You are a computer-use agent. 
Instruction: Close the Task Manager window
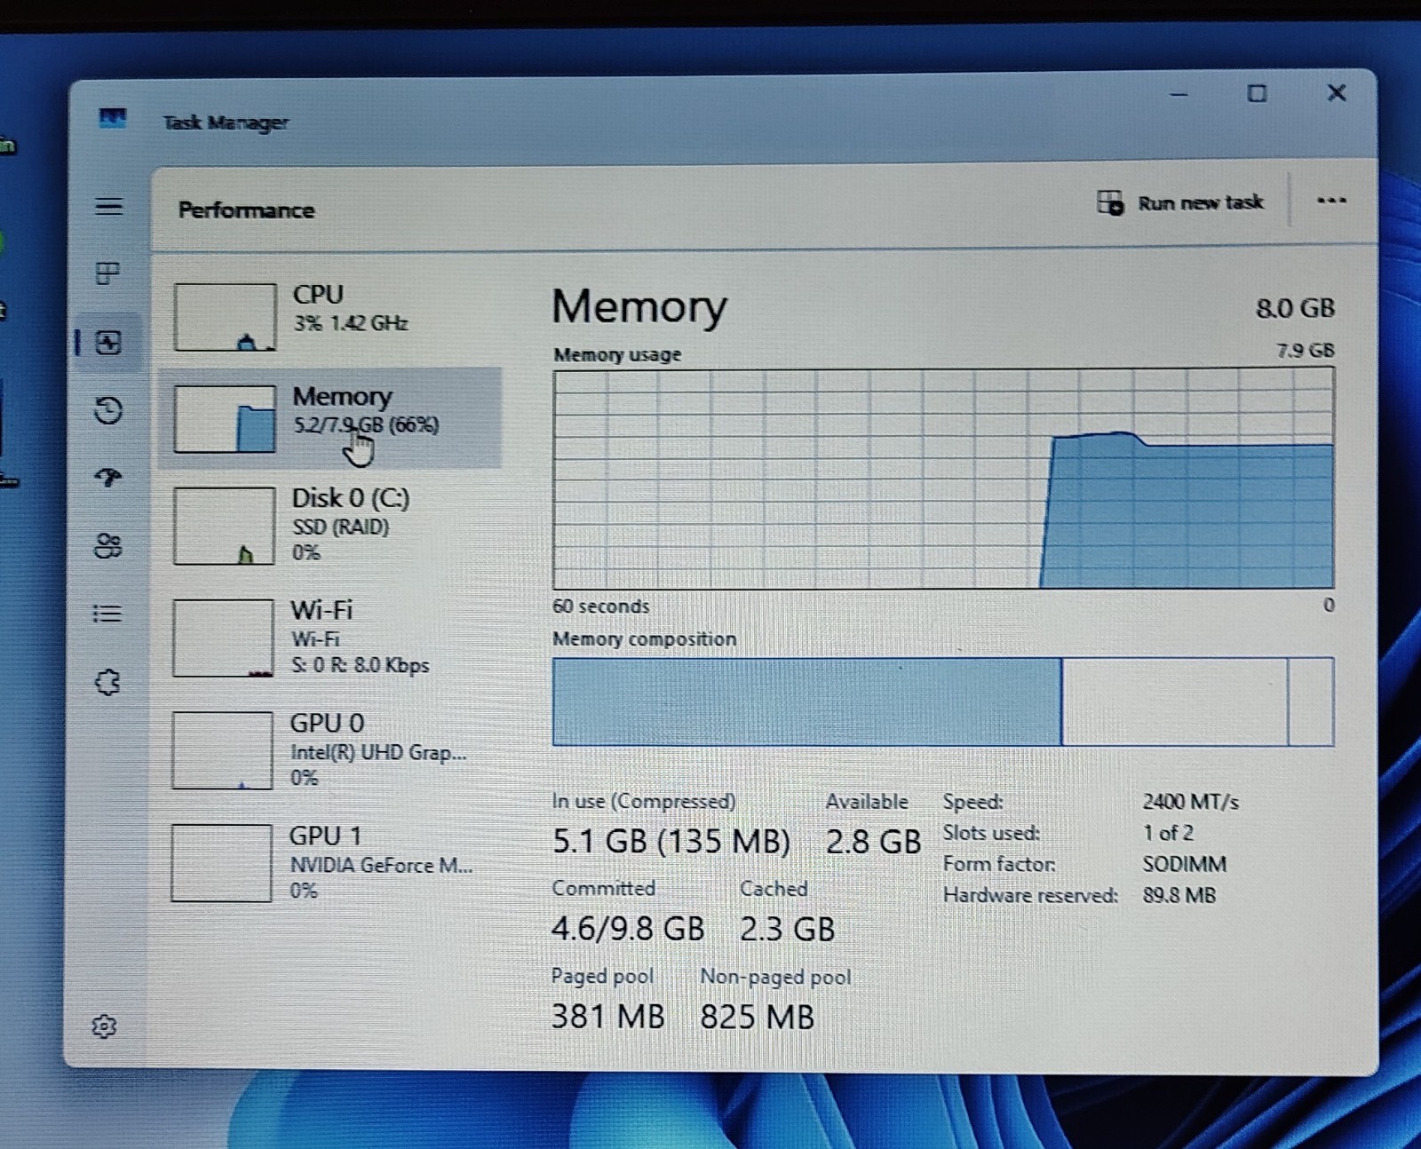point(1336,92)
